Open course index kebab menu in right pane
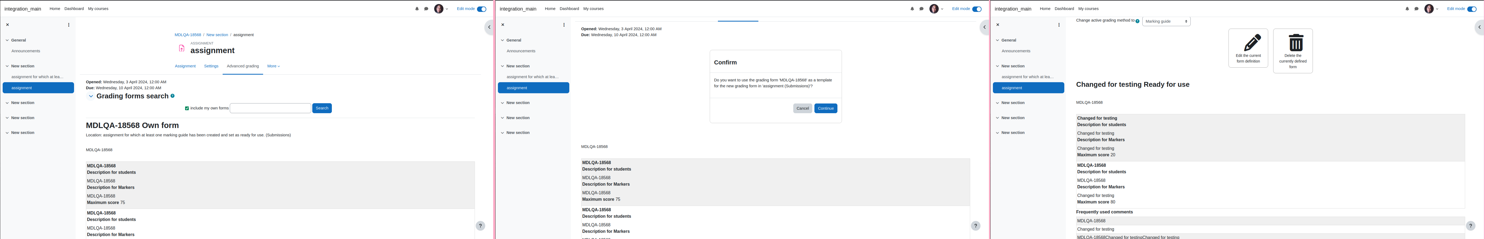 click(1059, 25)
